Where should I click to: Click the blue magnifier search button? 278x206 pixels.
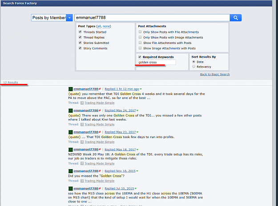pyautogui.click(x=235, y=18)
